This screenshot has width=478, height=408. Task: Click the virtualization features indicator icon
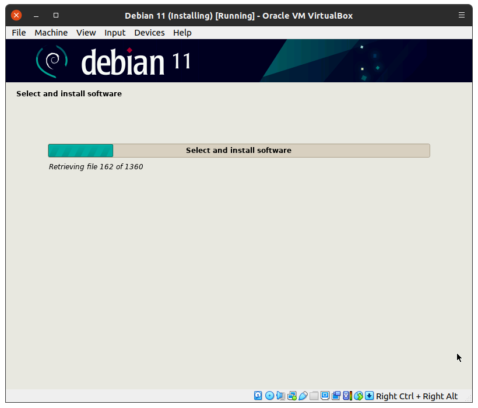tap(347, 396)
